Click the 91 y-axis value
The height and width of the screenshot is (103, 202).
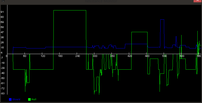2,12
